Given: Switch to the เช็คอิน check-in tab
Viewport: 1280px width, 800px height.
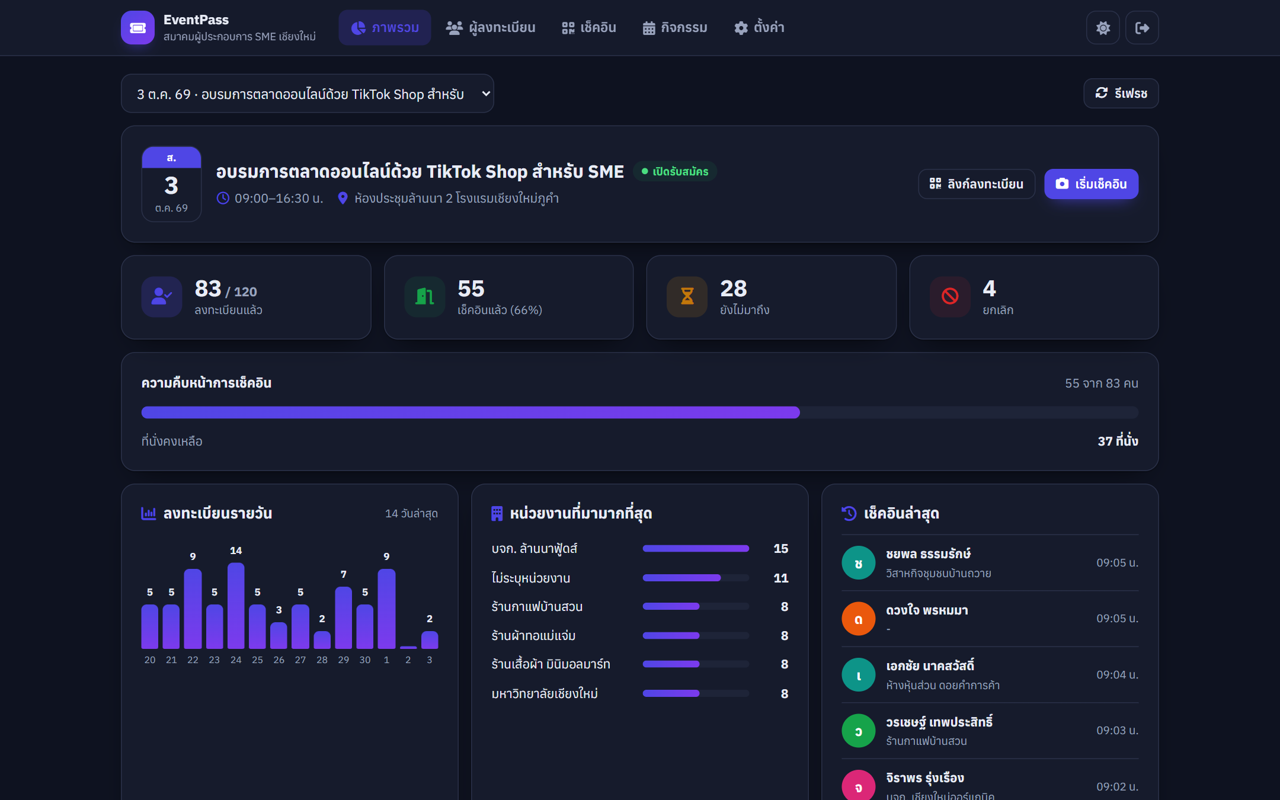Looking at the screenshot, I should click(588, 28).
